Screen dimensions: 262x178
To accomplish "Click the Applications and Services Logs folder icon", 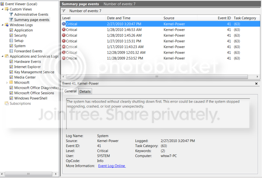I will 7,56.
